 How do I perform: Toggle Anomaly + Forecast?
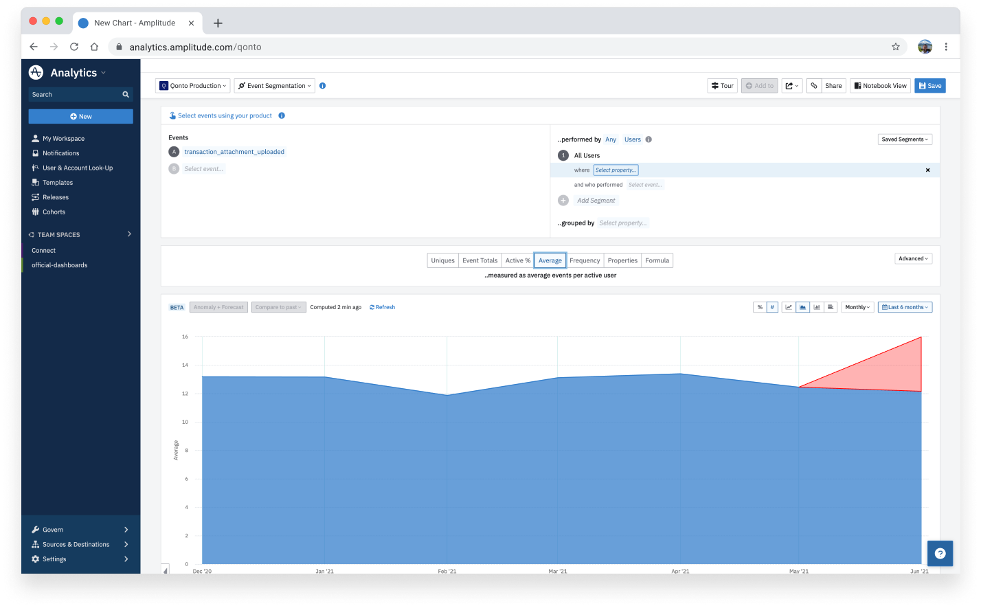click(218, 307)
